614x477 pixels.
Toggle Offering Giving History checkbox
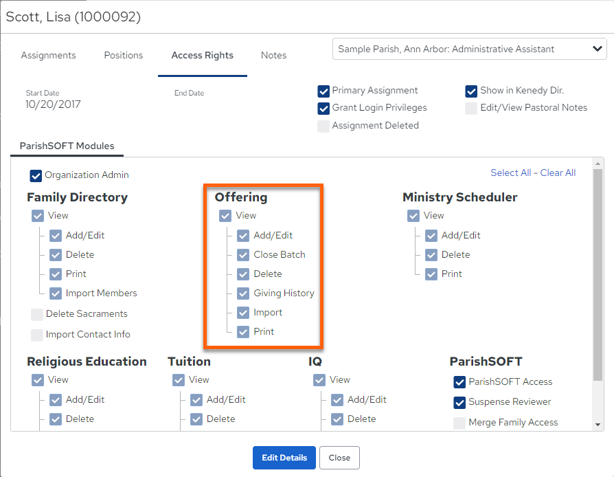243,293
